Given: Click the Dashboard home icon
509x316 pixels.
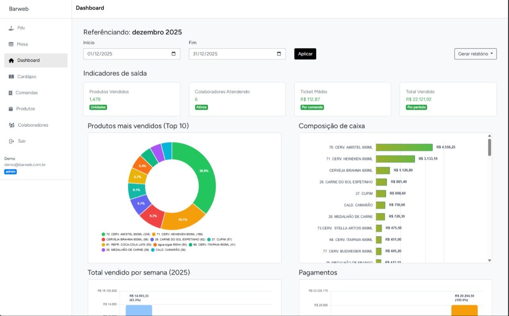Looking at the screenshot, I should [x=11, y=60].
